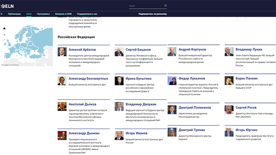276x155 pixels.
Task: Click the ELN logo in header
Action: [8, 5]
